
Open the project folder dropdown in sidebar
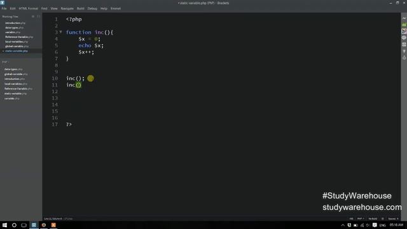6,62
